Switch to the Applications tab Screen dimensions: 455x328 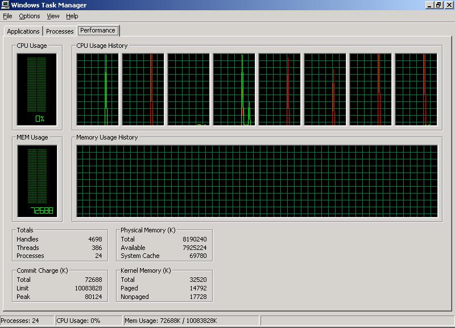pos(23,31)
